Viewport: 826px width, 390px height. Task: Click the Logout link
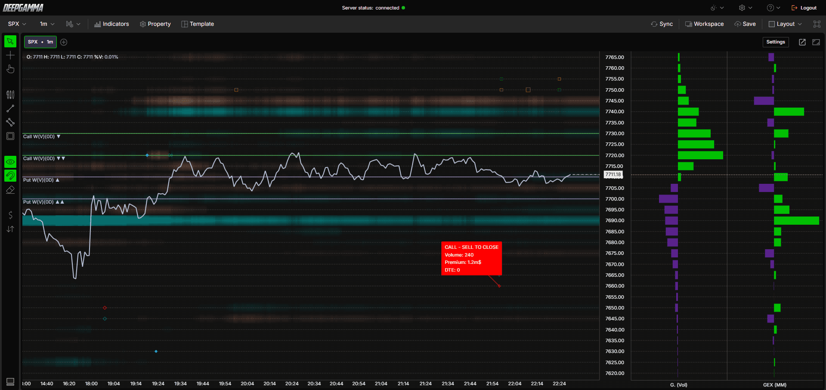coord(804,8)
